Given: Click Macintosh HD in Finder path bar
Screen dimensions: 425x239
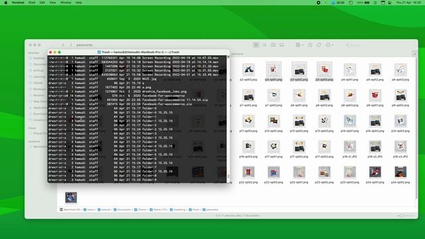Looking at the screenshot, I should [x=70, y=210].
